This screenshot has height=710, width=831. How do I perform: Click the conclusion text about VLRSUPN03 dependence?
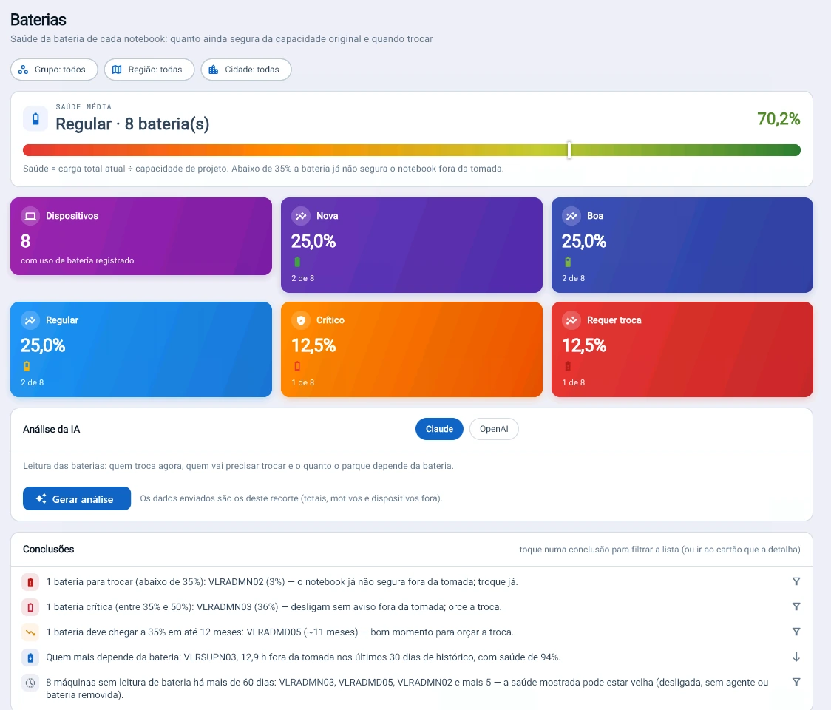303,657
